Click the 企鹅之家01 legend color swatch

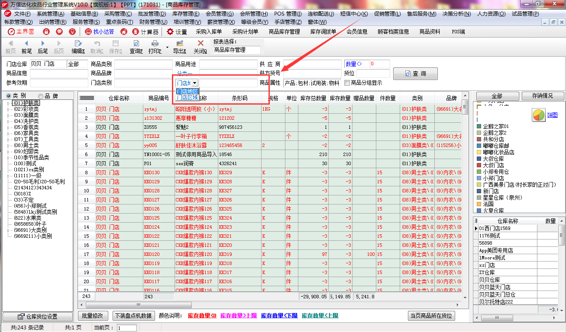[479, 126]
